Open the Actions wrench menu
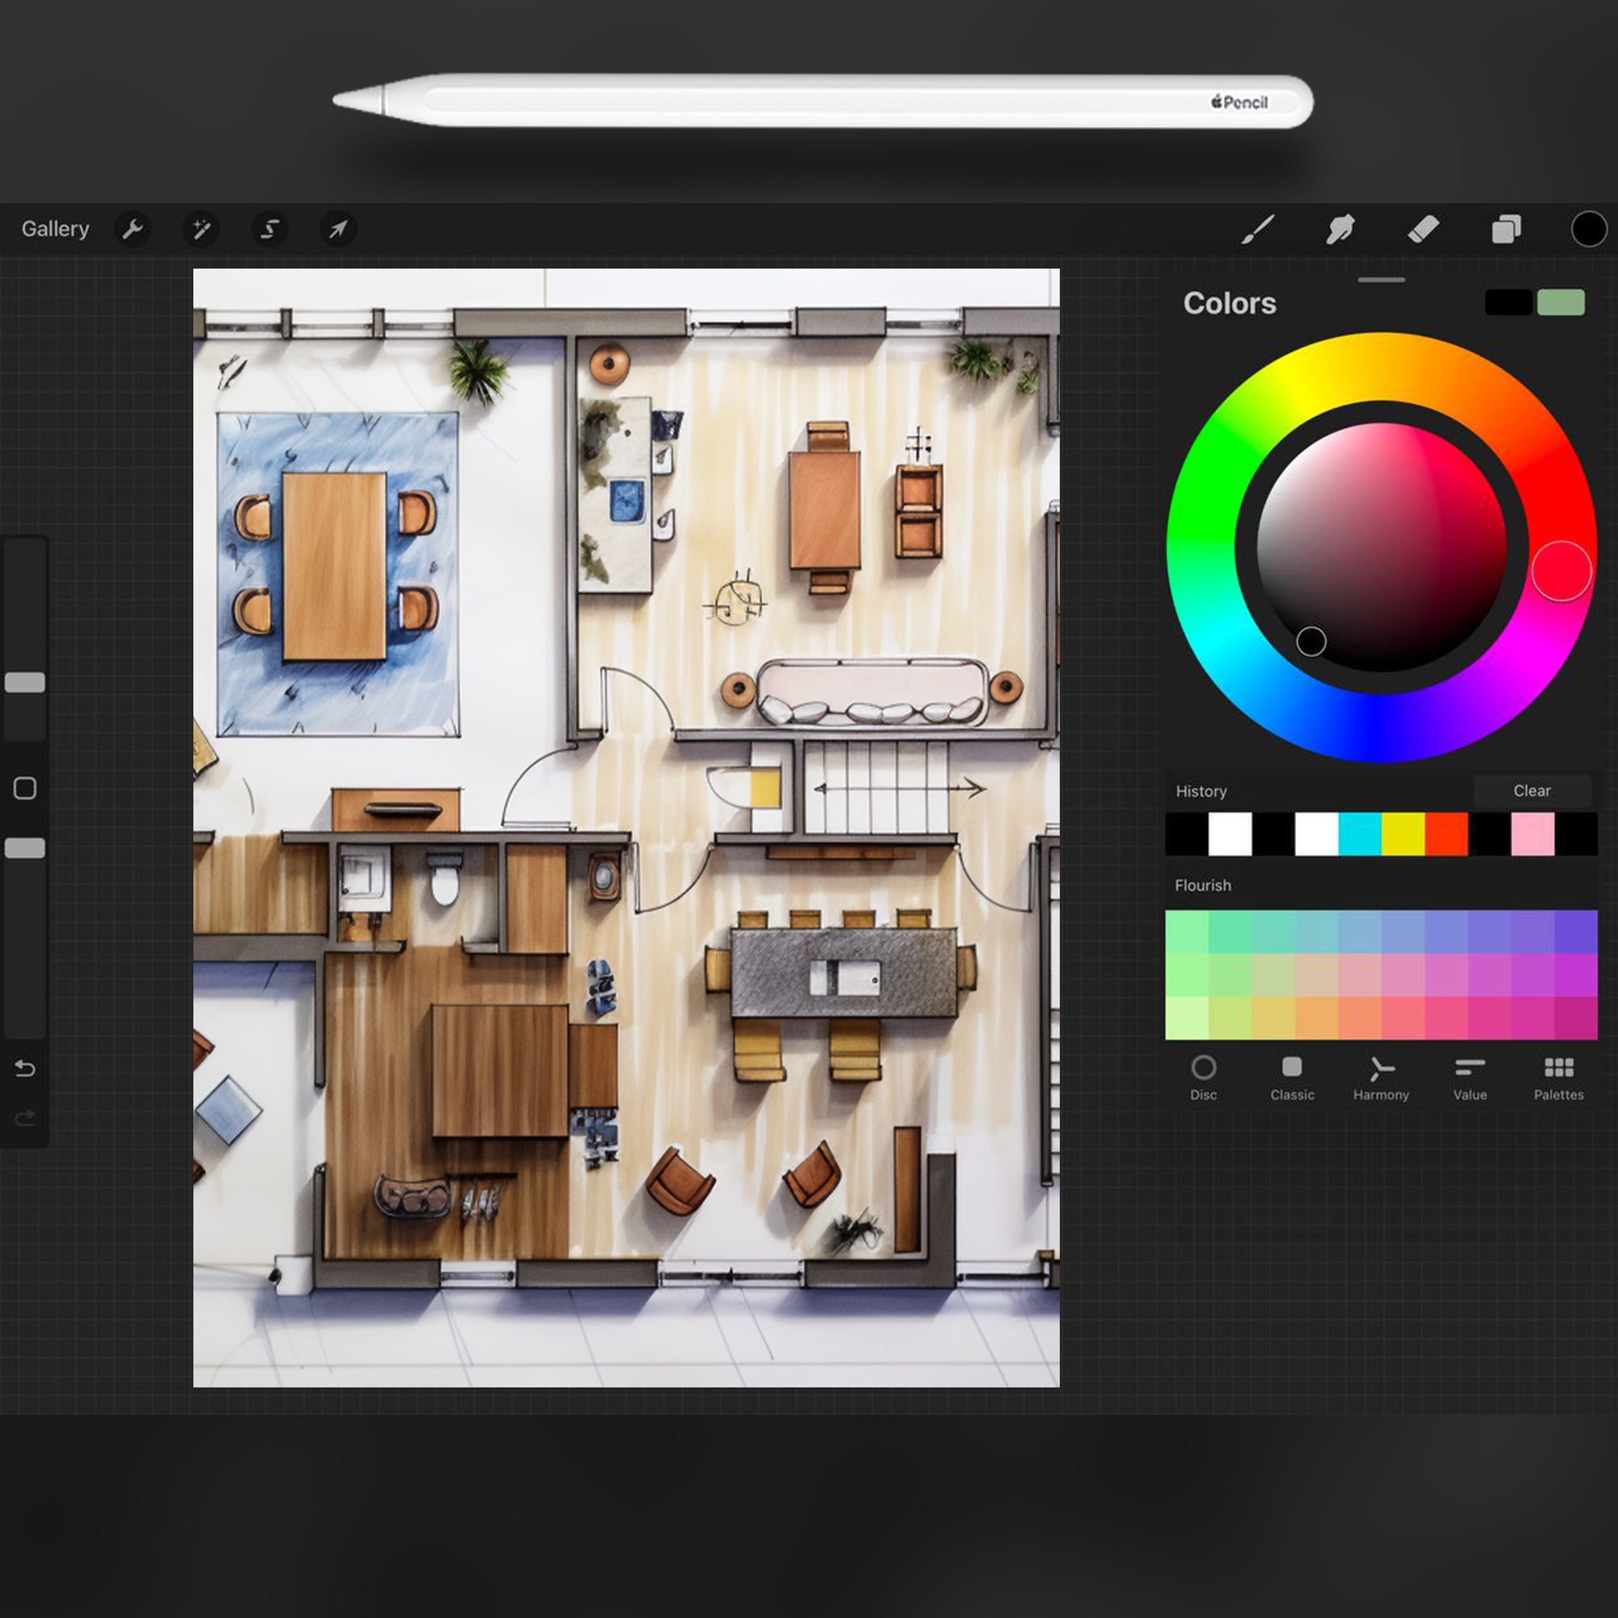Viewport: 1618px width, 1618px height. [133, 229]
